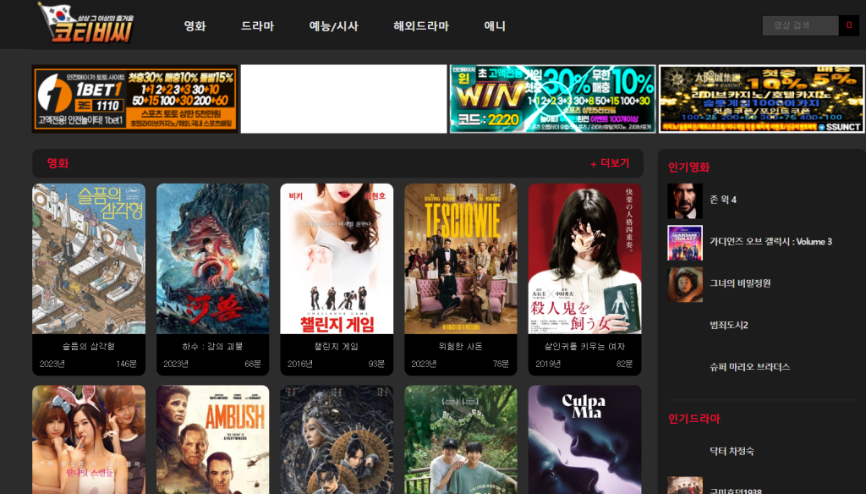The height and width of the screenshot is (494, 866).
Task: Go to 예능/시사 category
Action: click(x=333, y=26)
